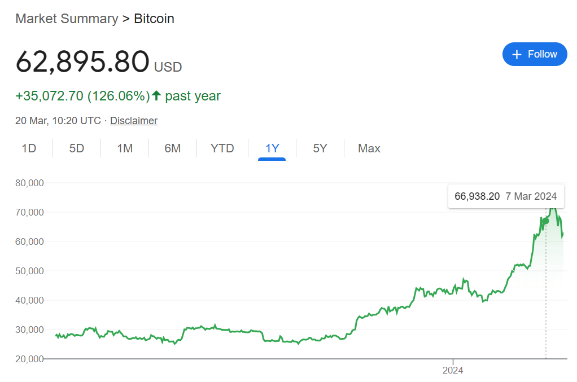Viewport: 577px width, 382px height.
Task: Open the Disclaimer link
Action: 134,121
